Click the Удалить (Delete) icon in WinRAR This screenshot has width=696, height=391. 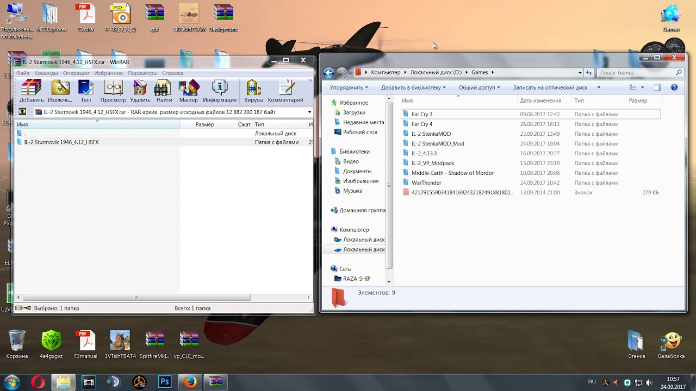tap(140, 91)
